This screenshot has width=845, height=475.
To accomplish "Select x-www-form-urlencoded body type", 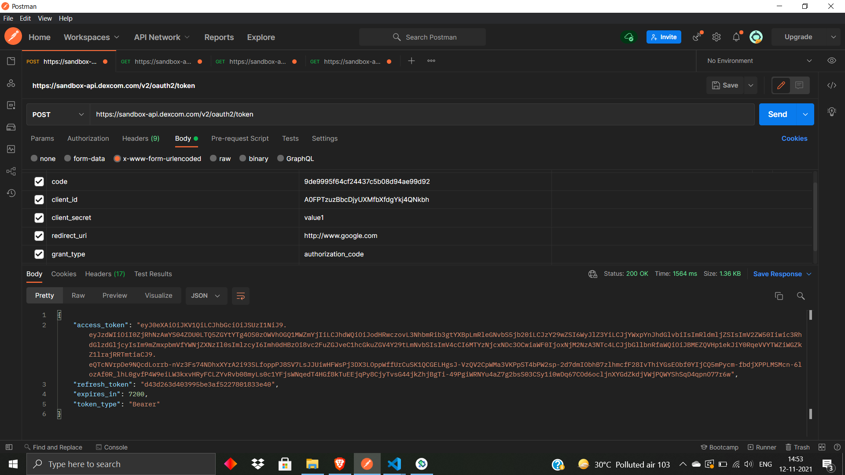I will (x=117, y=158).
